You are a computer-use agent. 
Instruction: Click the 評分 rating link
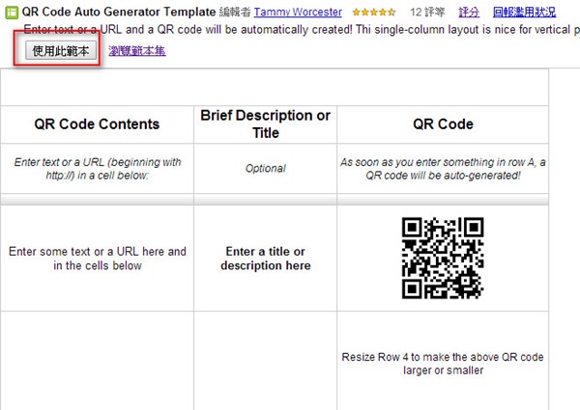click(x=469, y=13)
